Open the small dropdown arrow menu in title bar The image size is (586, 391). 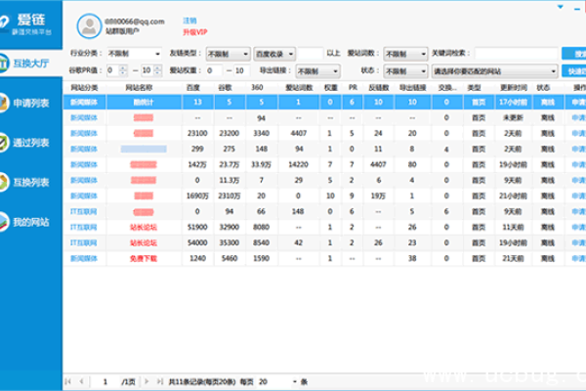(561, 7)
